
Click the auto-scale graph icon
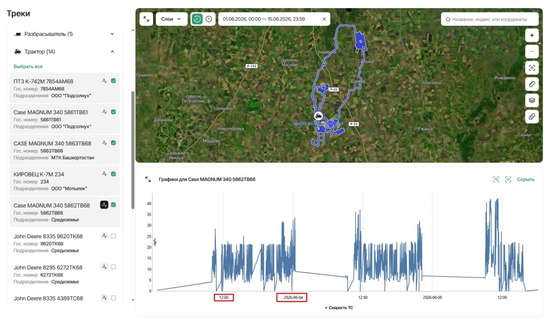496,179
